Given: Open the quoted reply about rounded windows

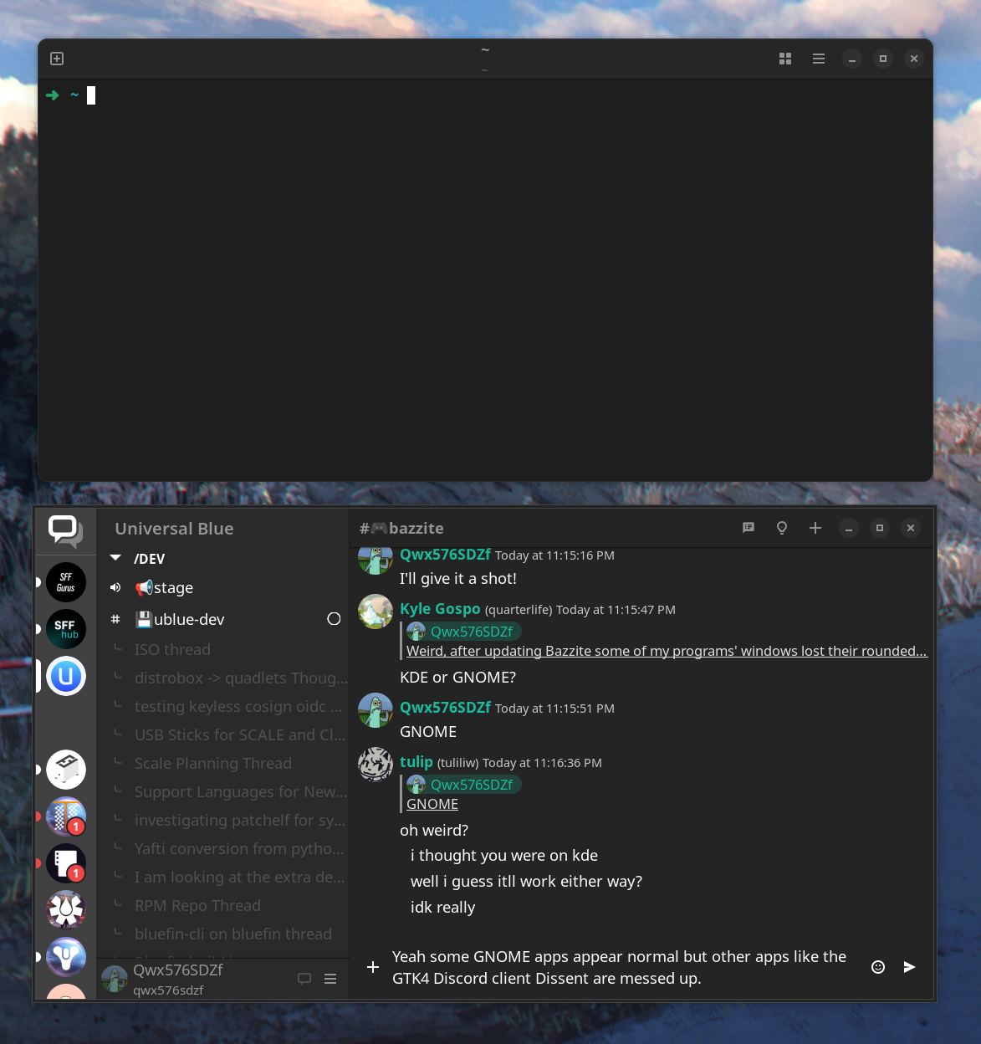Looking at the screenshot, I should coord(665,651).
